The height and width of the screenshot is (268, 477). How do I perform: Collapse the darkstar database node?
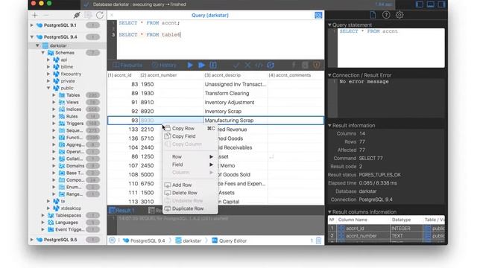click(37, 45)
